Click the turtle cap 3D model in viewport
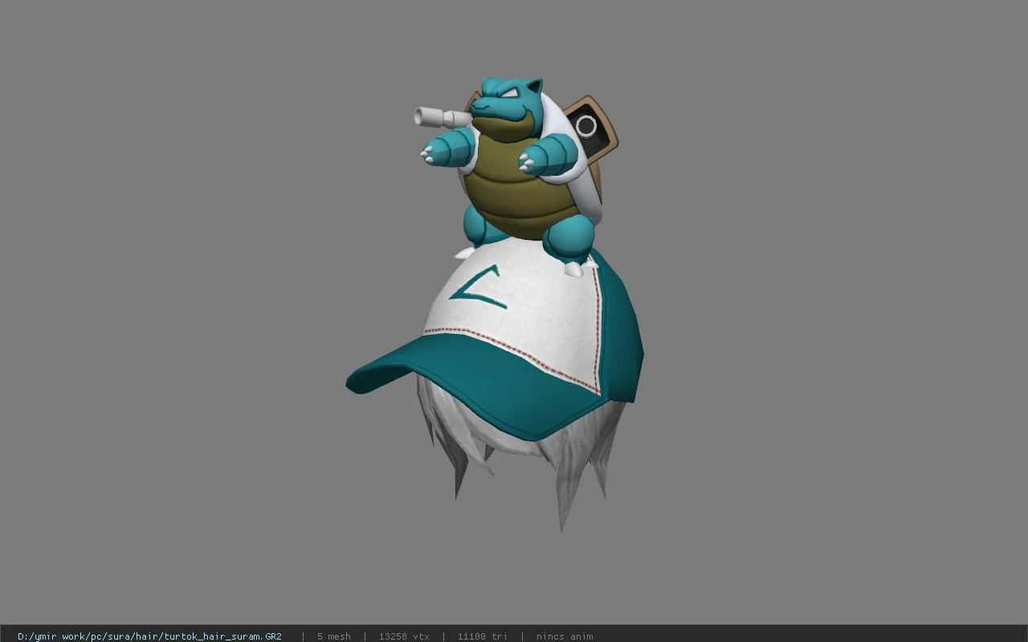Viewport: 1028px width, 642px height. click(x=495, y=305)
